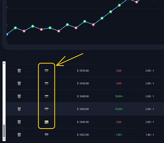Click the gray scrollbar thumb
Screen dimensions: 164x143
click(x=4, y=131)
